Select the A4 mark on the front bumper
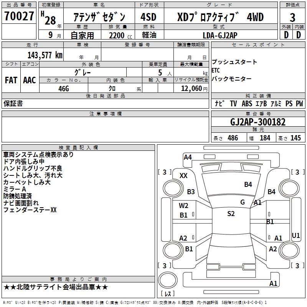The height and width of the screenshot is (307, 307). (188, 157)
